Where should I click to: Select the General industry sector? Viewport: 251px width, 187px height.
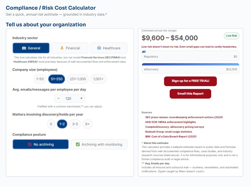pos(31,48)
